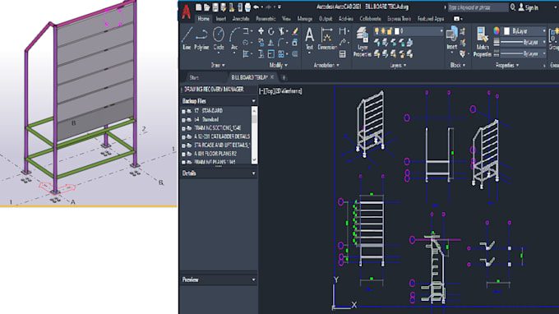Expand the Annotation panel dropdown
The height and width of the screenshot is (314, 559).
click(x=326, y=65)
